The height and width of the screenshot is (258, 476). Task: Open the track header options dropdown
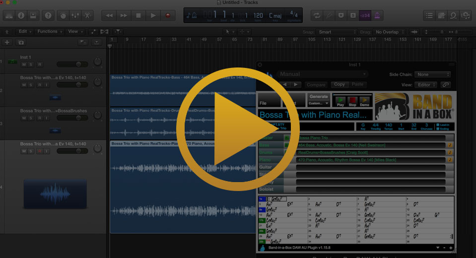(96, 42)
